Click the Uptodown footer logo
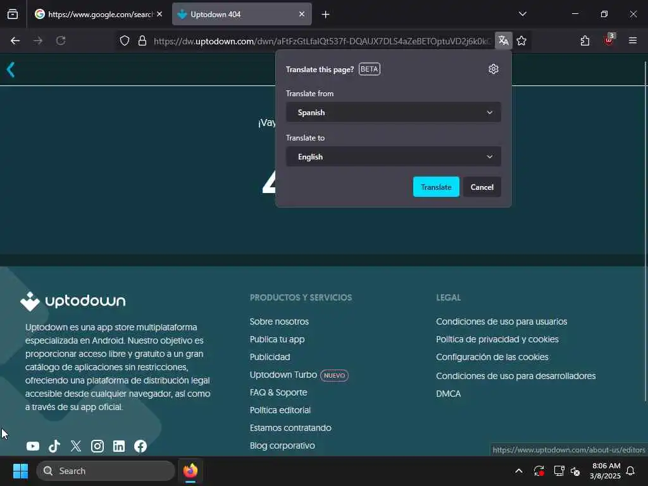 (73, 301)
